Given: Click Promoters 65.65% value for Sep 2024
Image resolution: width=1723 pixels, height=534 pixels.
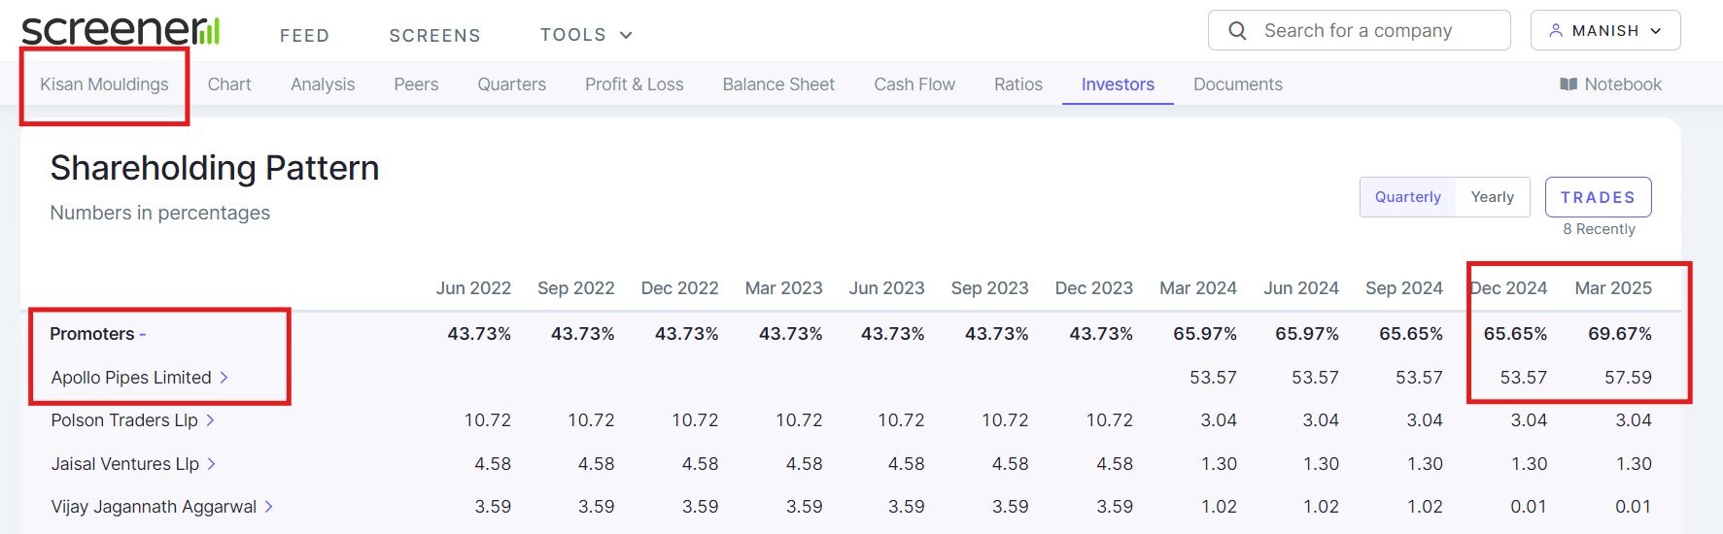Looking at the screenshot, I should (x=1411, y=334).
